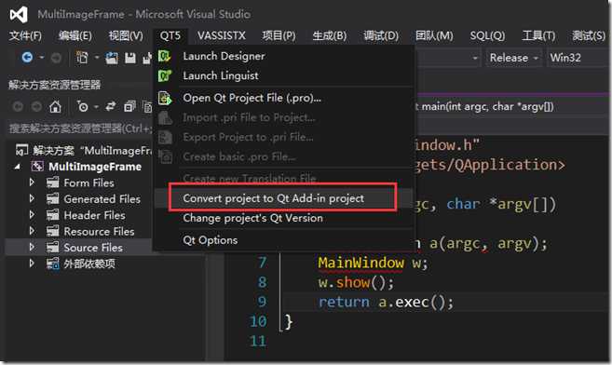Click the Navigate Forward arrow icon
Image resolution: width=612 pixels, height=365 pixels.
click(x=56, y=58)
